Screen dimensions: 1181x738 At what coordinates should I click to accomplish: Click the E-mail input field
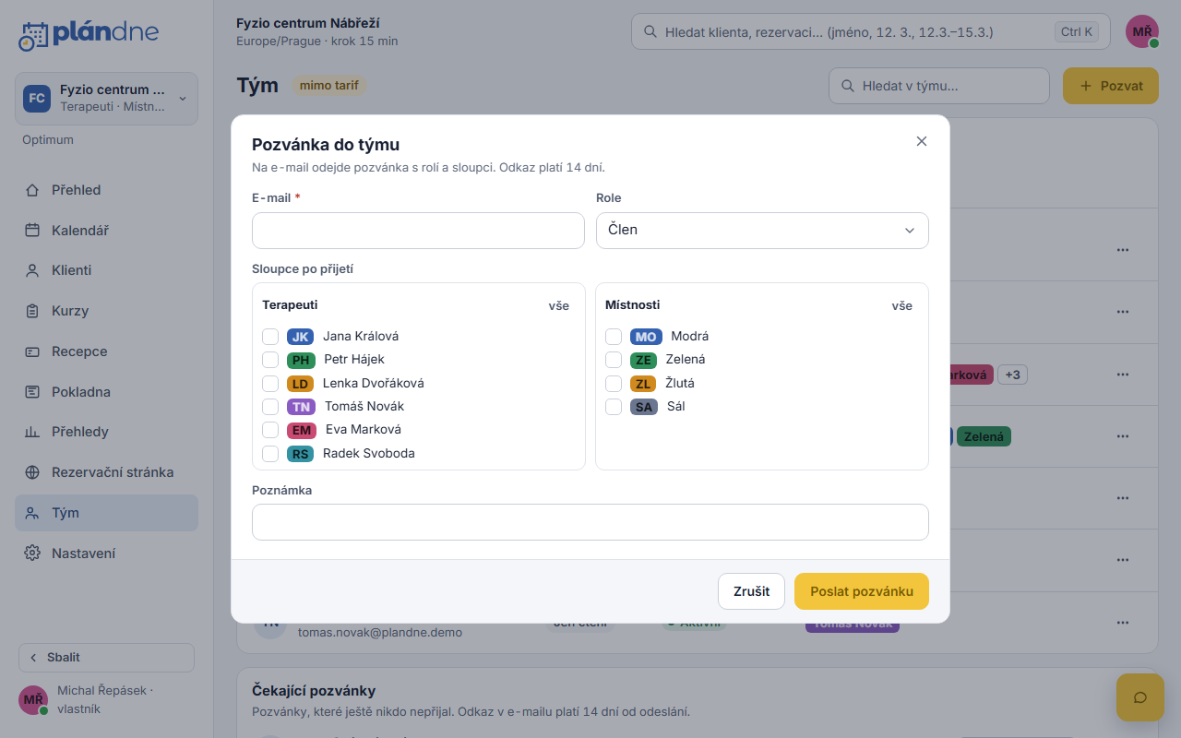(418, 231)
